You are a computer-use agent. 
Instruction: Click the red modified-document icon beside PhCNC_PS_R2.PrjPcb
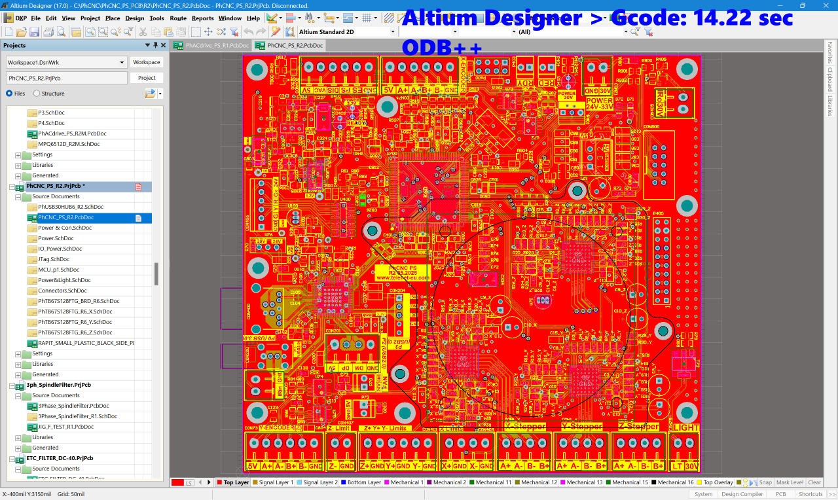[x=138, y=187]
